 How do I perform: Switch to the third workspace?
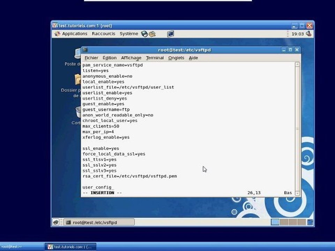click(292, 222)
